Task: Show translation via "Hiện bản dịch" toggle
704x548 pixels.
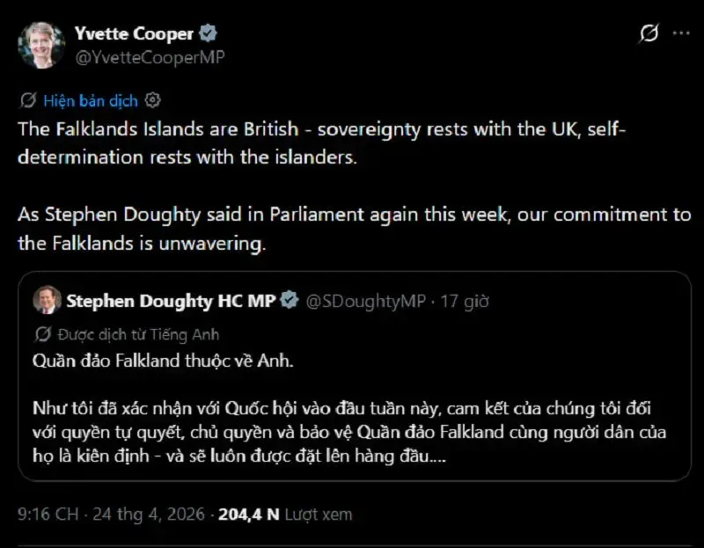Action: pyautogui.click(x=91, y=100)
